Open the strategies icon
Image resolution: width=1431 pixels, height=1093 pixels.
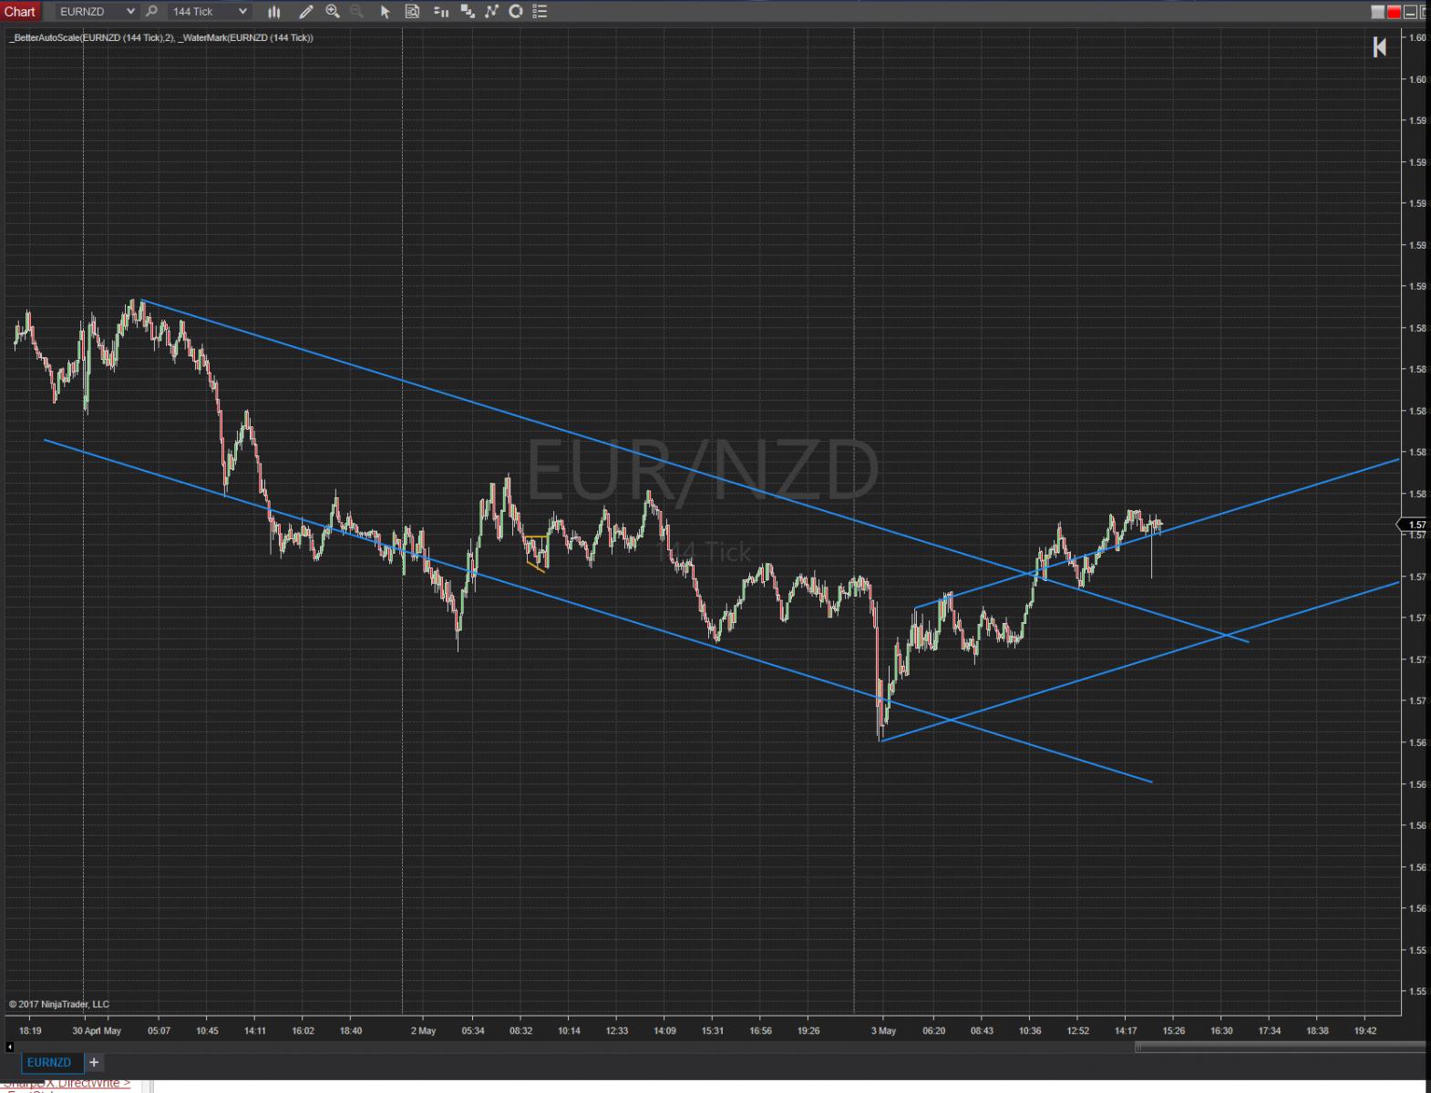516,11
